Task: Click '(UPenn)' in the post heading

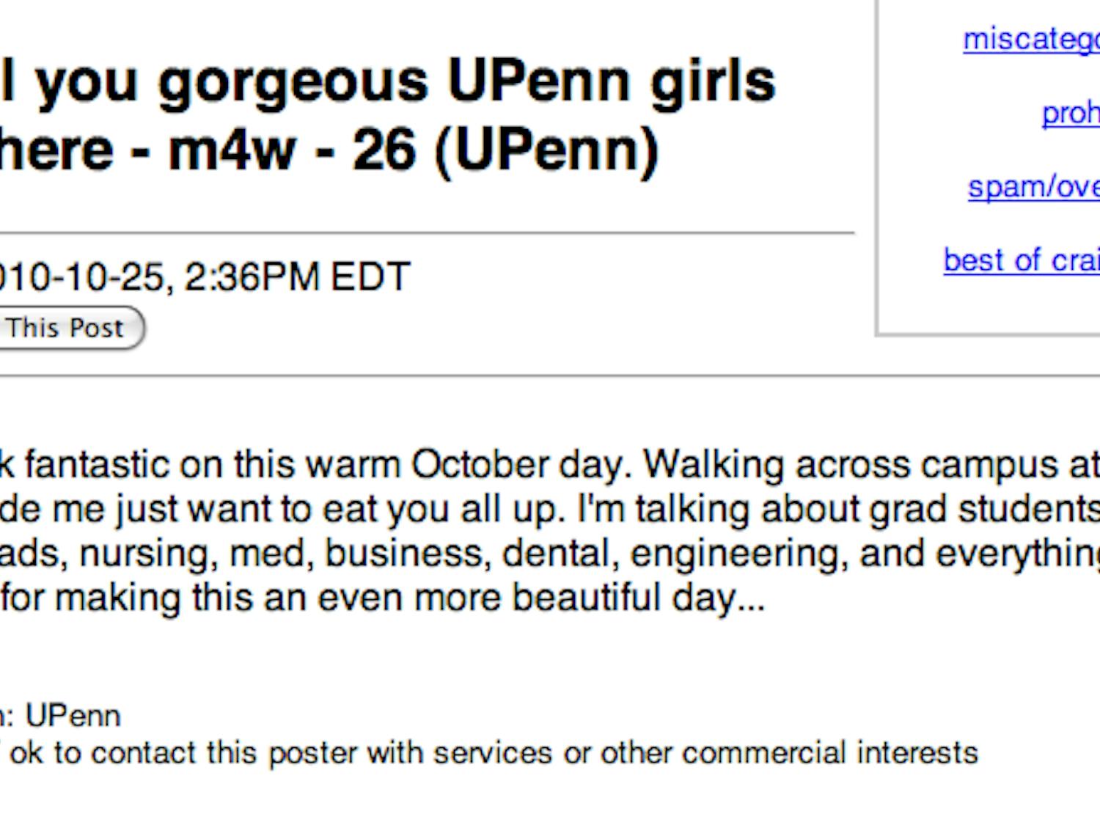Action: [x=546, y=152]
